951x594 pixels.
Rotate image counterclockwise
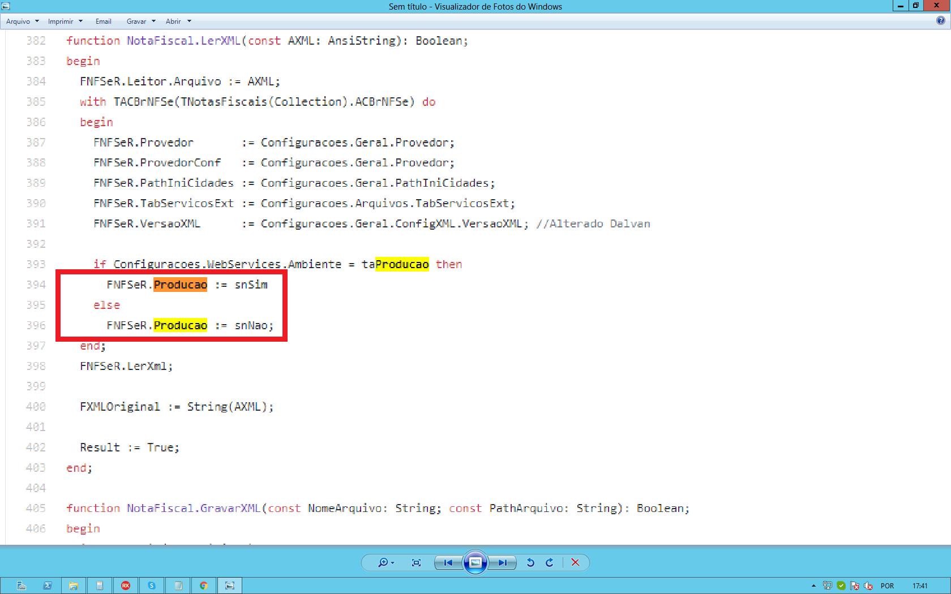[x=530, y=562]
